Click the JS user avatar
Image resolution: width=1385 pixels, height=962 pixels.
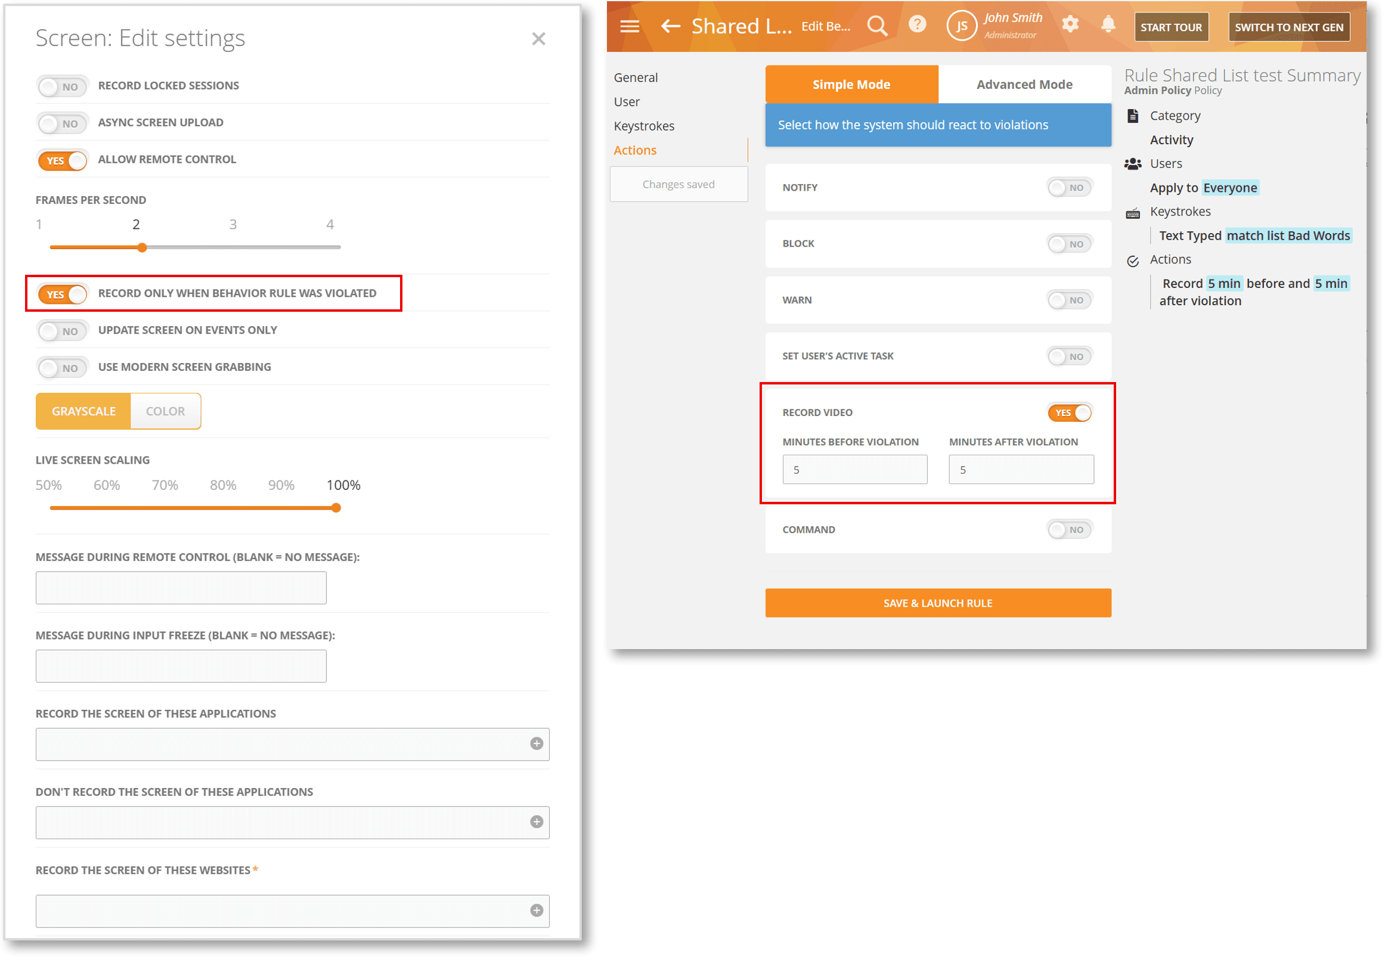[x=961, y=26]
